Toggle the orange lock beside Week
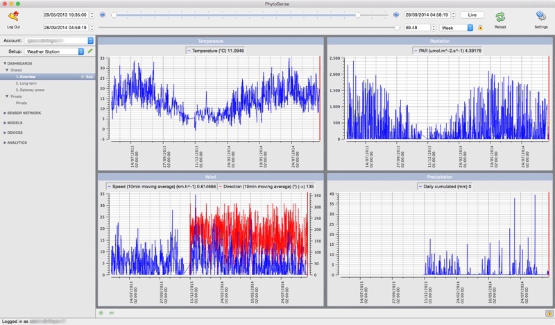The height and width of the screenshot is (325, 555). point(480,28)
